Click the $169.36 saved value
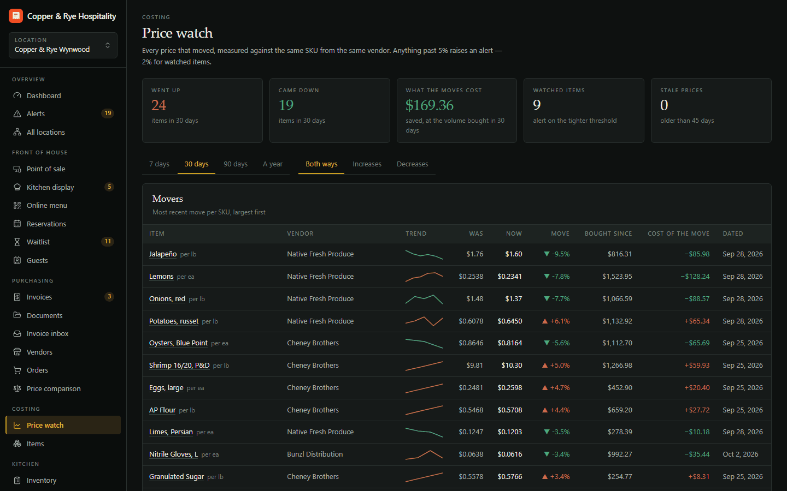The image size is (787, 491). click(x=430, y=105)
